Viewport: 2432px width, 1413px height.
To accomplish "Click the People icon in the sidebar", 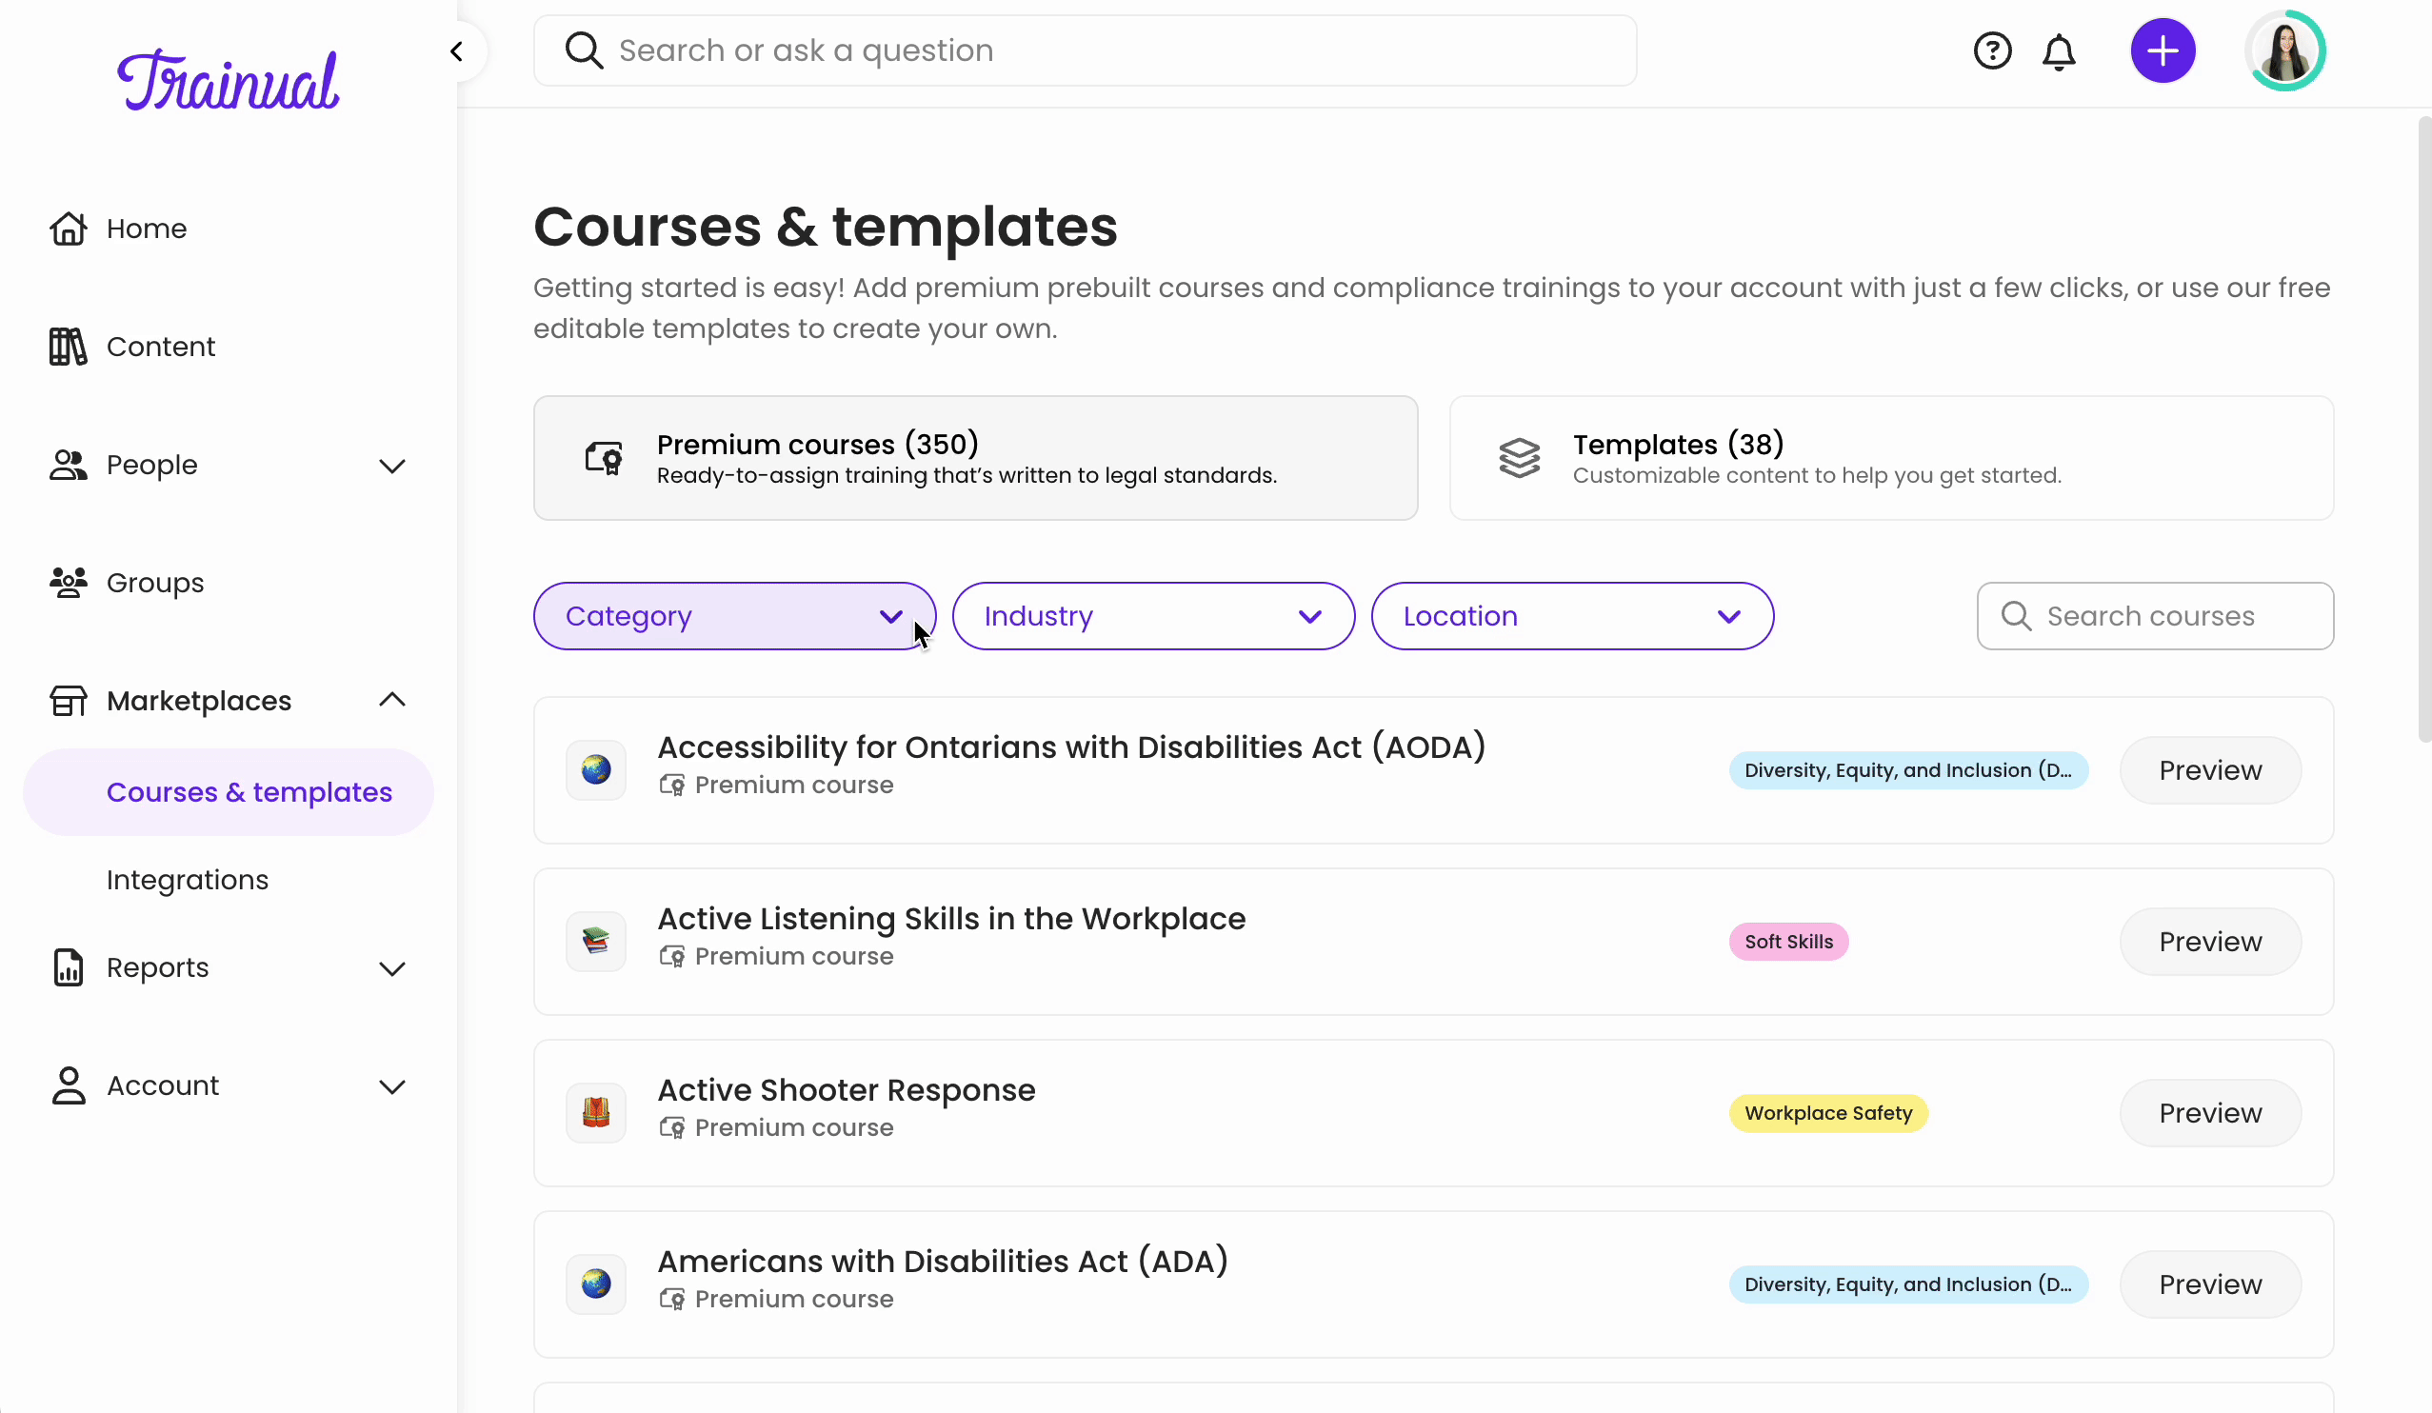I will (x=68, y=466).
